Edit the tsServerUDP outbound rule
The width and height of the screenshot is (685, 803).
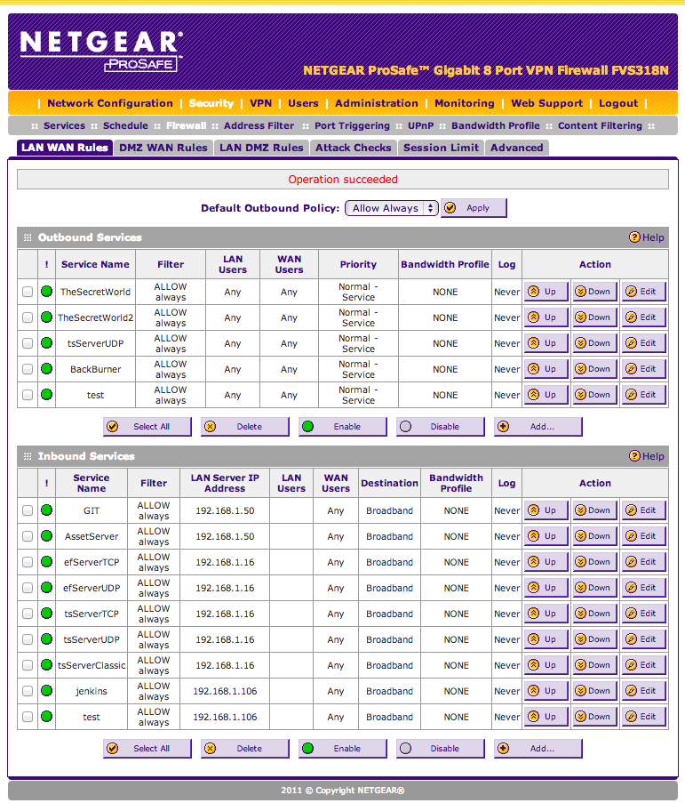point(643,343)
